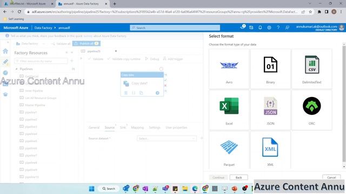The image size is (346, 194).
Task: Go to the Home icon in left sidebar
Action: [5, 51]
